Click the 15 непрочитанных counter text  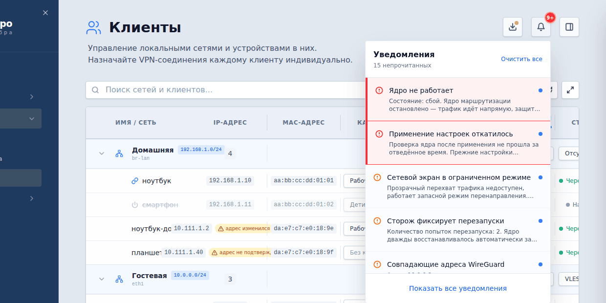pos(402,65)
